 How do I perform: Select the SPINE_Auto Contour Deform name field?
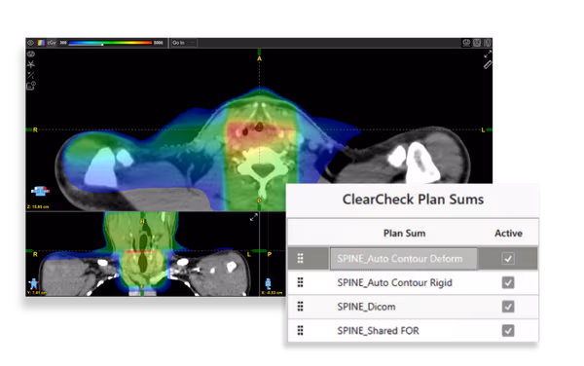click(x=403, y=259)
